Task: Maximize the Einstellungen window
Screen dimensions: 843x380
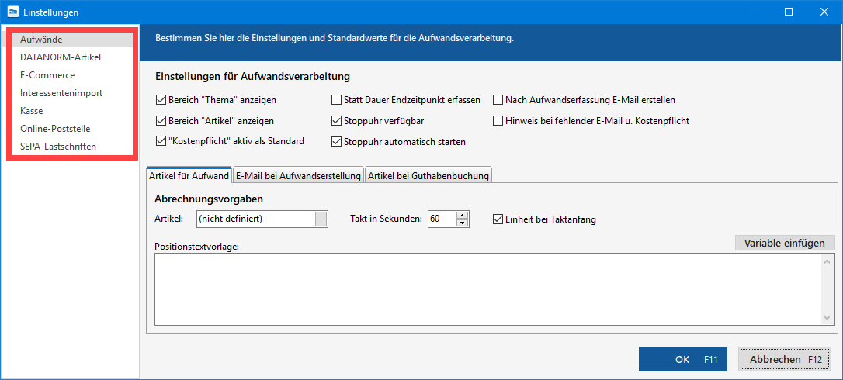Action: click(789, 12)
